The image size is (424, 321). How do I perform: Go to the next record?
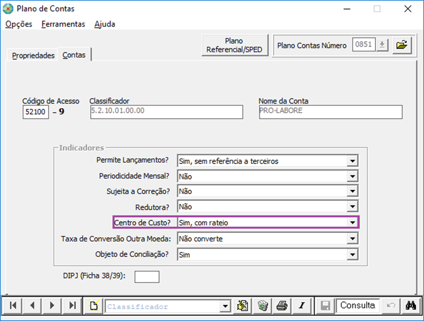tap(52, 305)
